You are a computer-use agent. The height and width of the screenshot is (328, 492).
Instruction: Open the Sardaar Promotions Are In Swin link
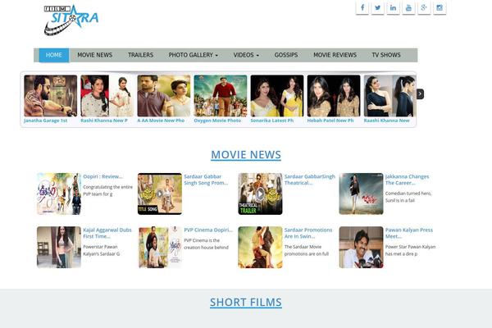pos(308,233)
